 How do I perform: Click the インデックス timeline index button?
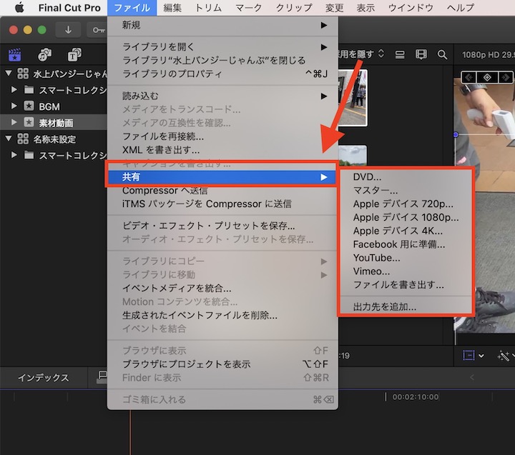point(44,378)
